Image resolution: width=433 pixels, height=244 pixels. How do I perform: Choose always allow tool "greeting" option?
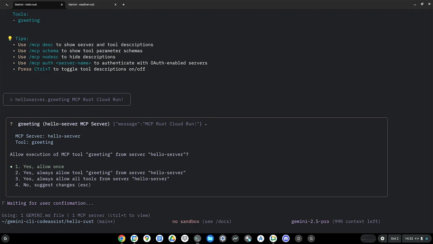coord(104,173)
